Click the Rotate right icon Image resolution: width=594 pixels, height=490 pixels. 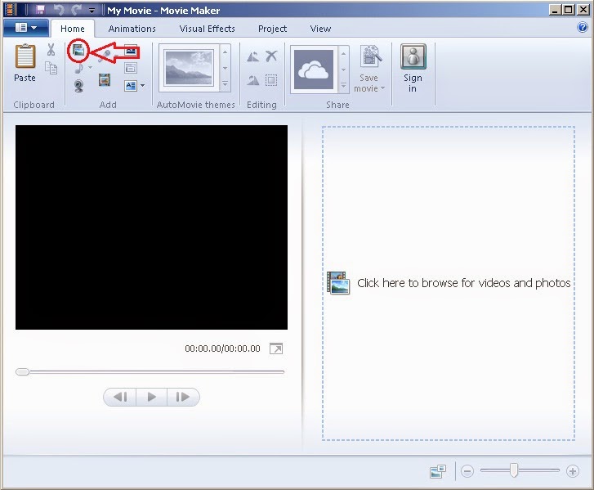(253, 80)
